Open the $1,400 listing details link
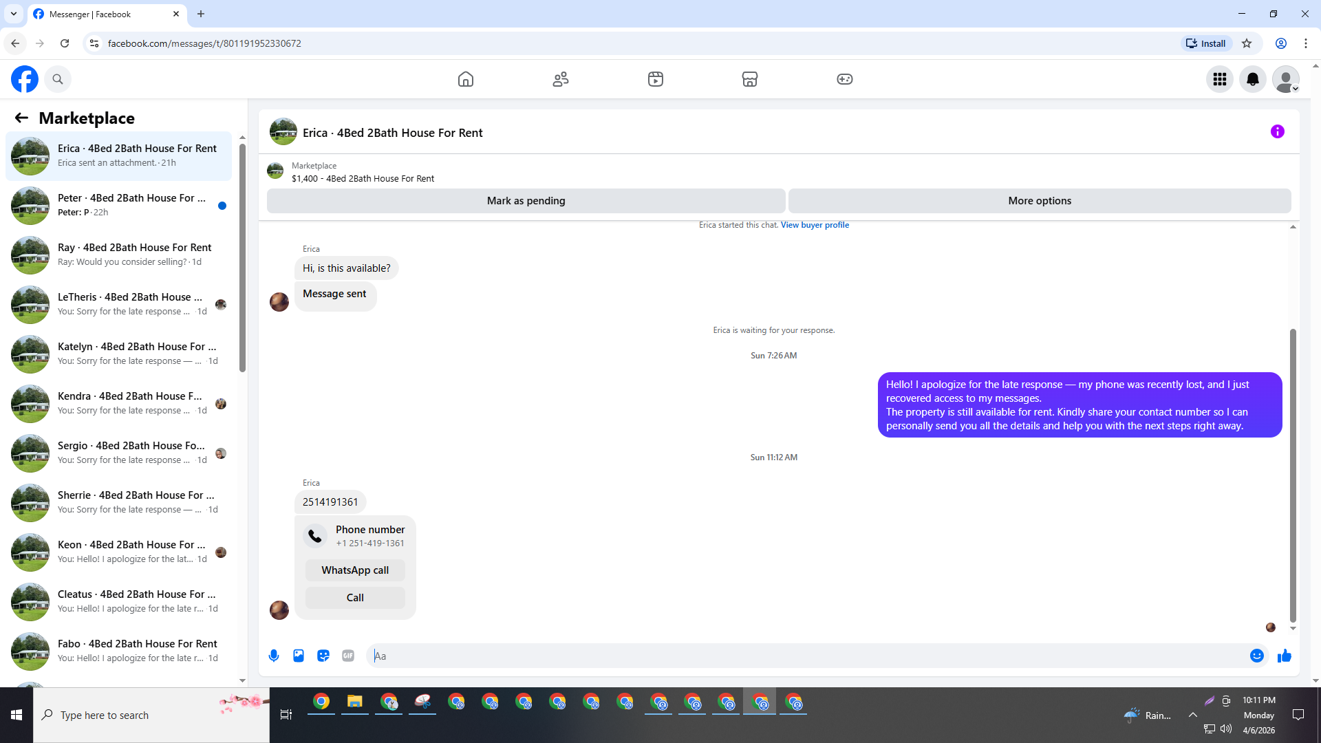 click(x=363, y=178)
